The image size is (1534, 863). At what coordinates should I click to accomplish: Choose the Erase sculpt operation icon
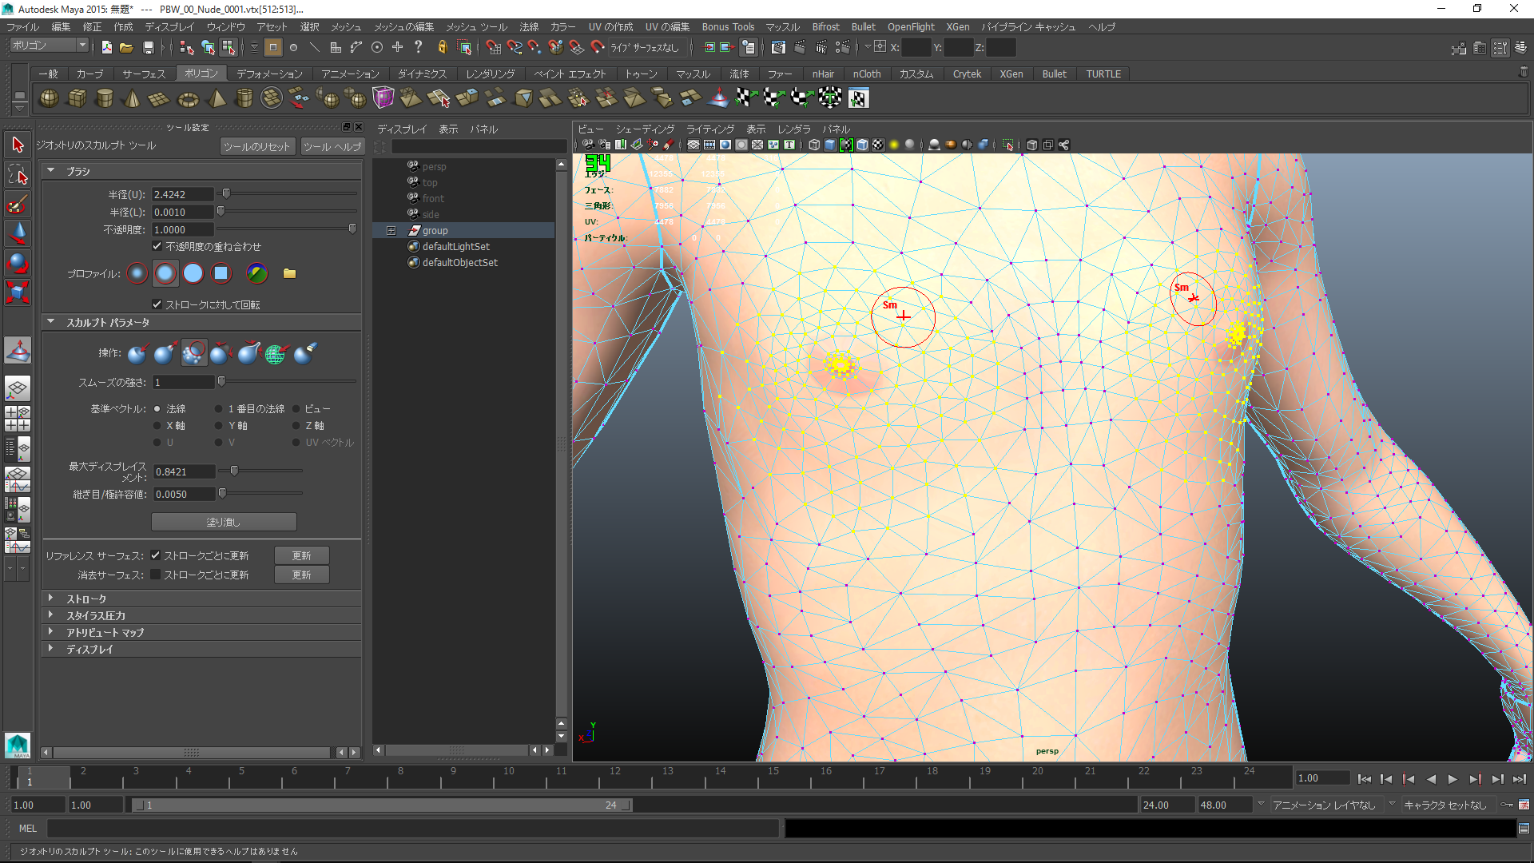[x=304, y=353]
